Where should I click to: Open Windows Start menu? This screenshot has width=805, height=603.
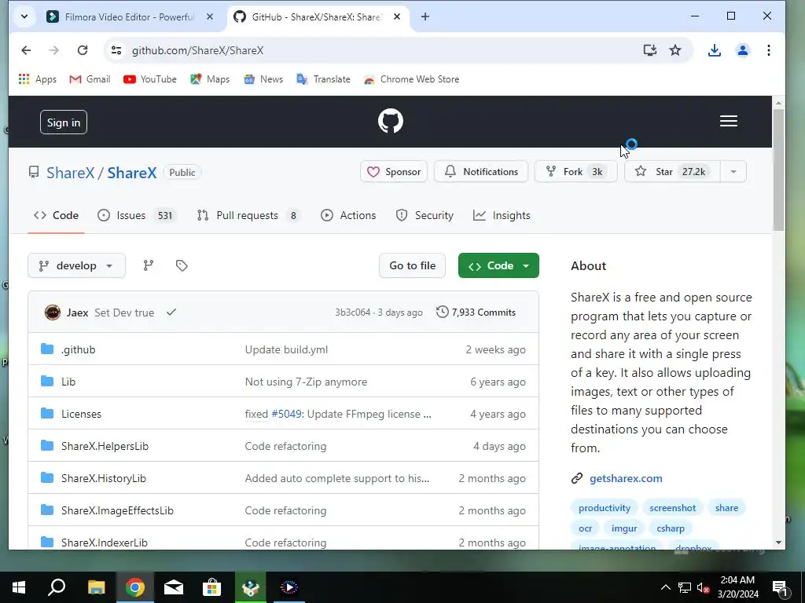[19, 587]
